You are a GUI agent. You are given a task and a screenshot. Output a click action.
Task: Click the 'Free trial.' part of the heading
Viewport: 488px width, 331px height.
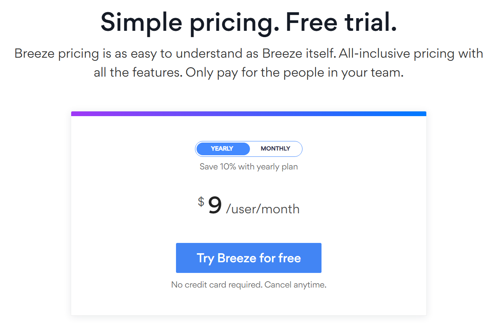pos(340,23)
